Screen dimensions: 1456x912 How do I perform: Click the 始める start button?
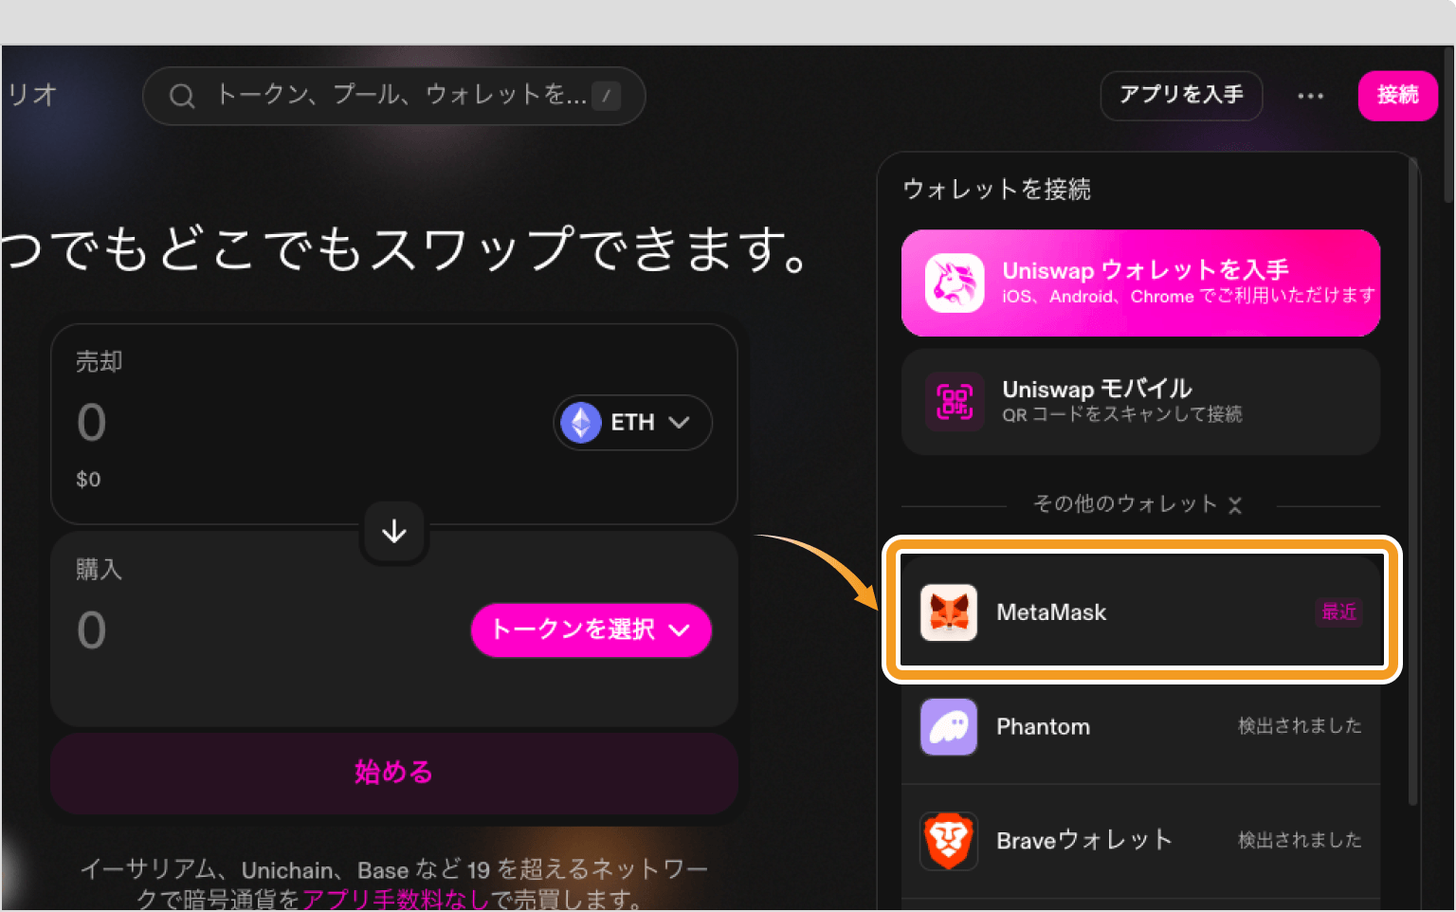pyautogui.click(x=393, y=773)
